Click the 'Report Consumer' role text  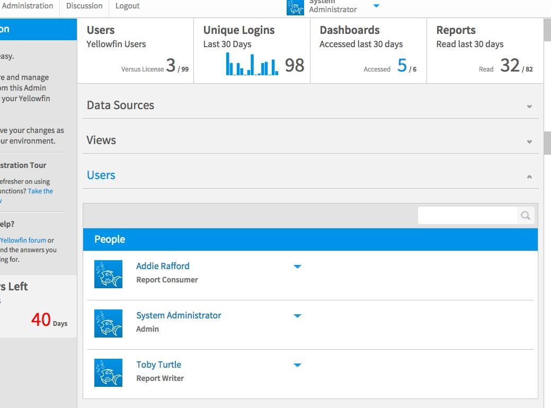tap(167, 280)
